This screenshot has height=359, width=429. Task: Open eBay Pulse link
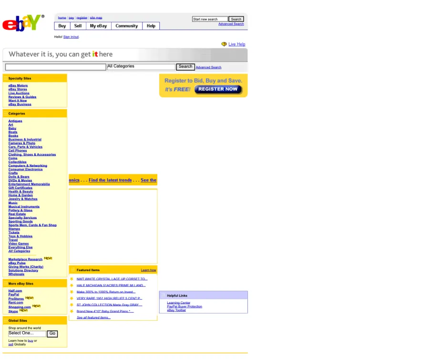pos(17,263)
